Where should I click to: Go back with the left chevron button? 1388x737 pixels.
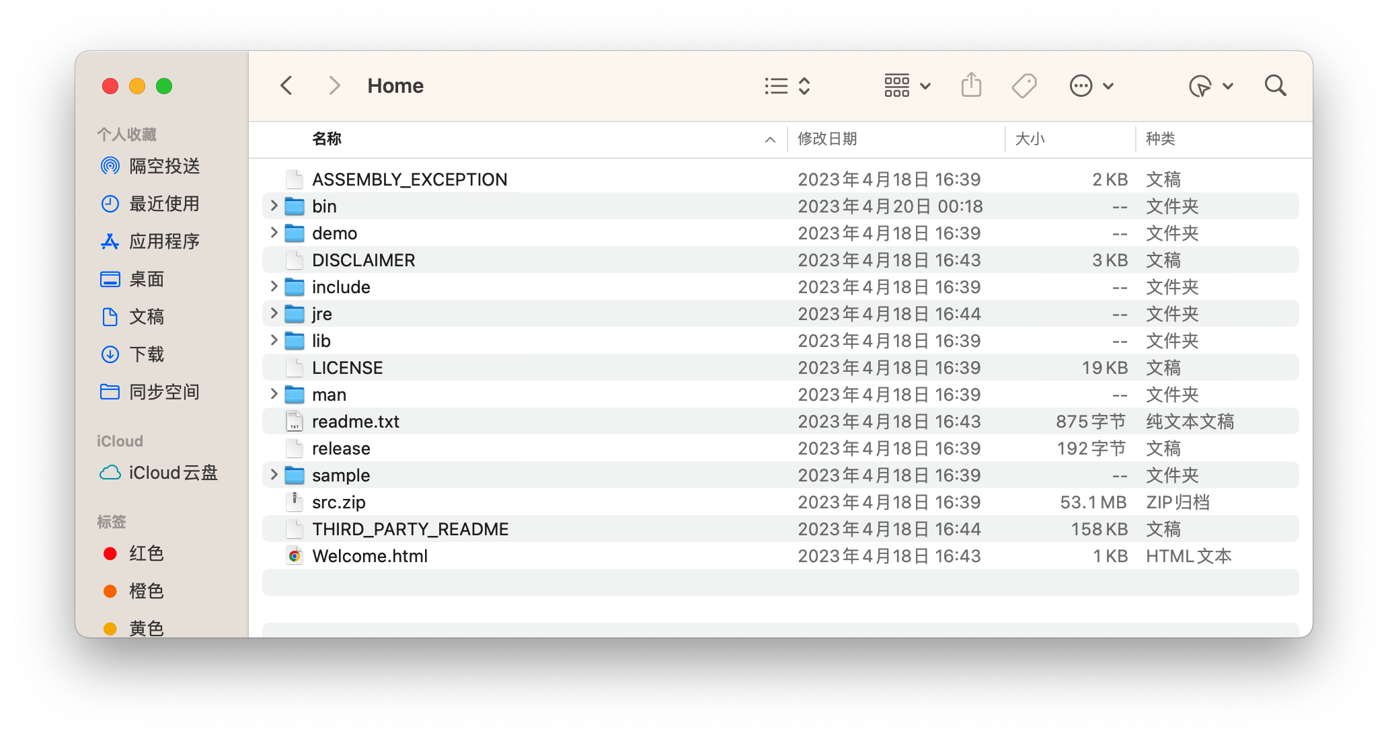pos(286,86)
